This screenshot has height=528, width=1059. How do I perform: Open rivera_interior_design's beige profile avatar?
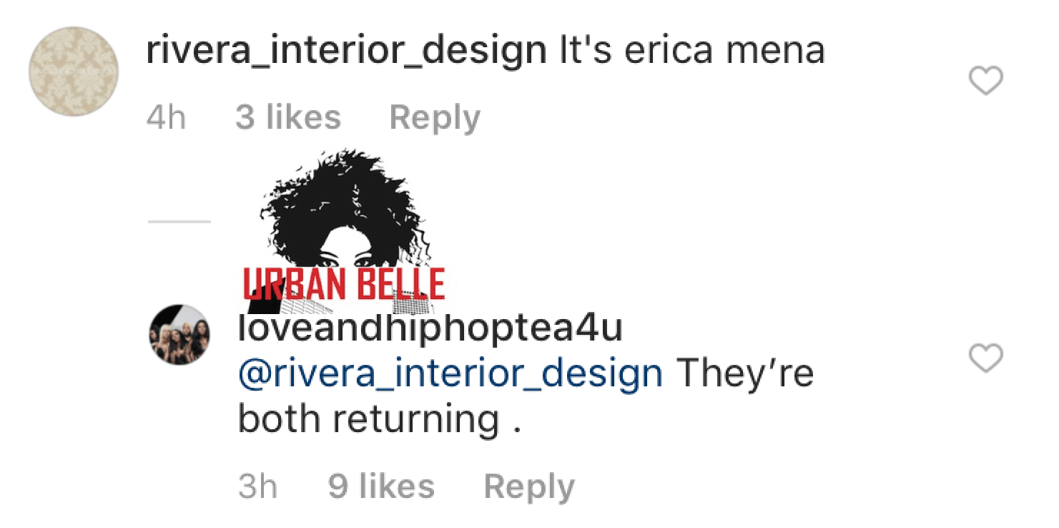74,72
